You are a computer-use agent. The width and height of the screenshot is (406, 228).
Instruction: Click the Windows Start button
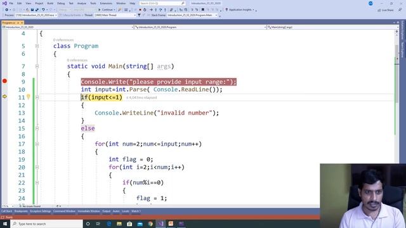[x=4, y=224]
